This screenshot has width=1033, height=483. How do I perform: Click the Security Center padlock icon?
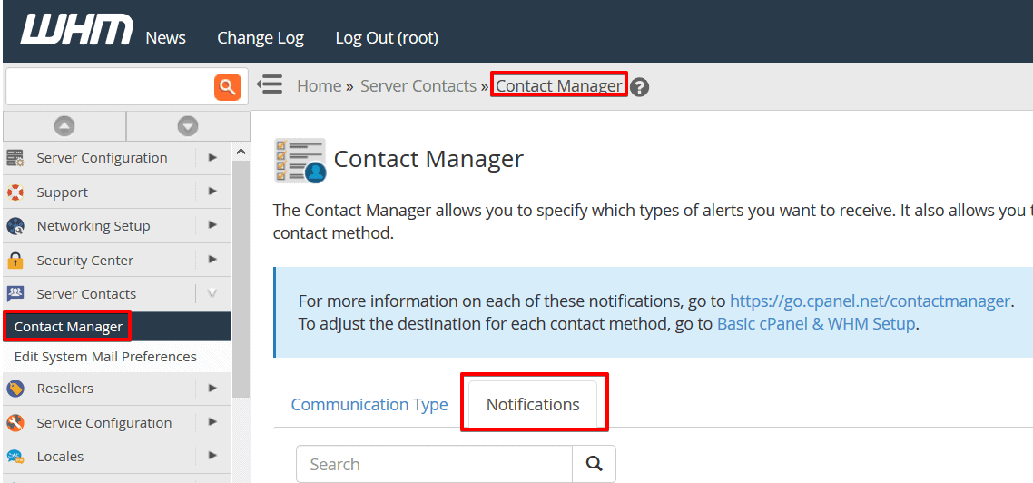(x=15, y=261)
